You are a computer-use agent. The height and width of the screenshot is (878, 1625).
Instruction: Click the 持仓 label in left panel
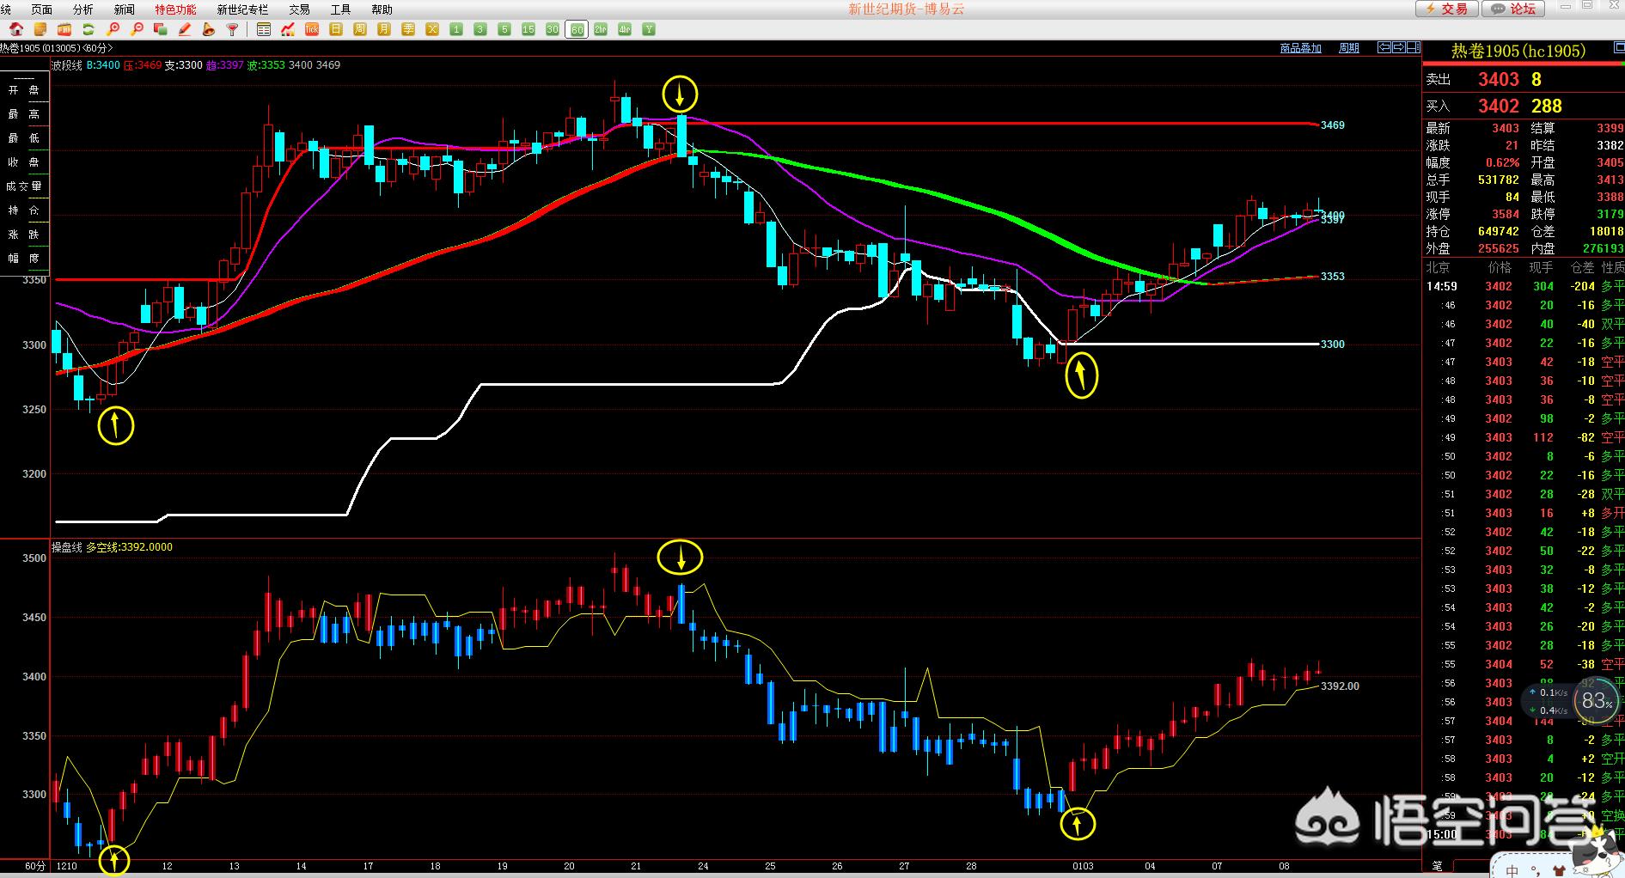click(x=23, y=210)
